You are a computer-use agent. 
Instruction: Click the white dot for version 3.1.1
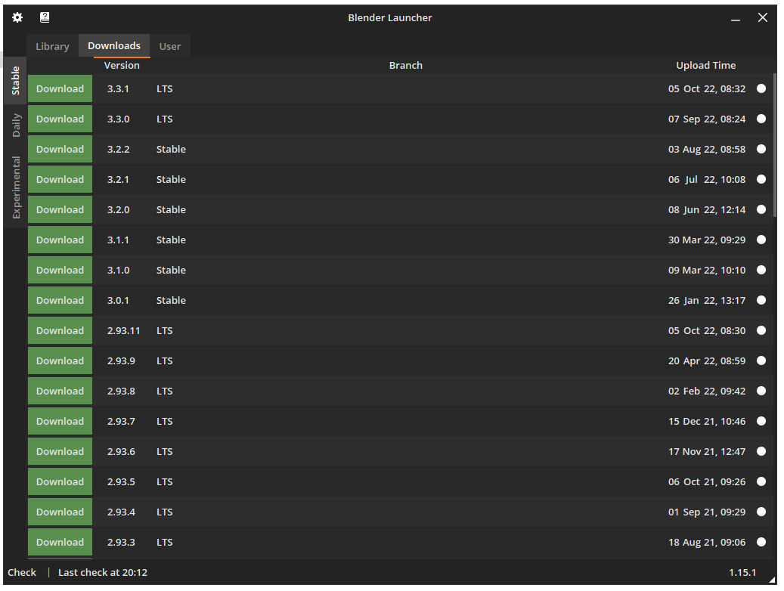761,240
